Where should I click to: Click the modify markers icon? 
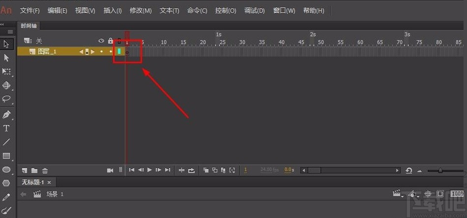[233, 170]
